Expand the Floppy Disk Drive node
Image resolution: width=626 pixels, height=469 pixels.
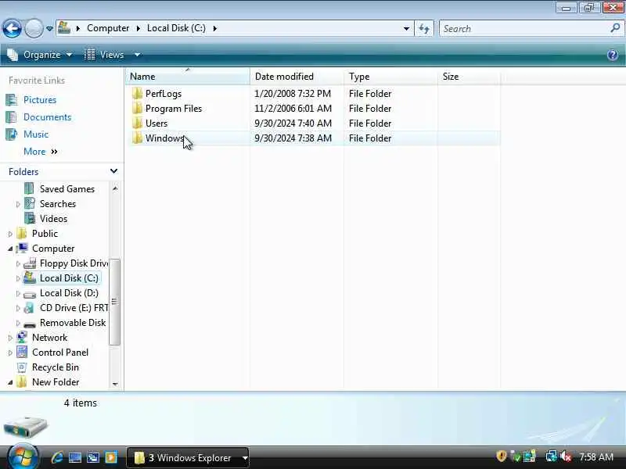pyautogui.click(x=18, y=263)
